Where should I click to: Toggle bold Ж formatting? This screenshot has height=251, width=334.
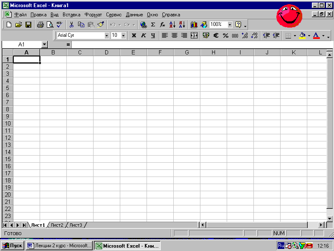click(134, 36)
